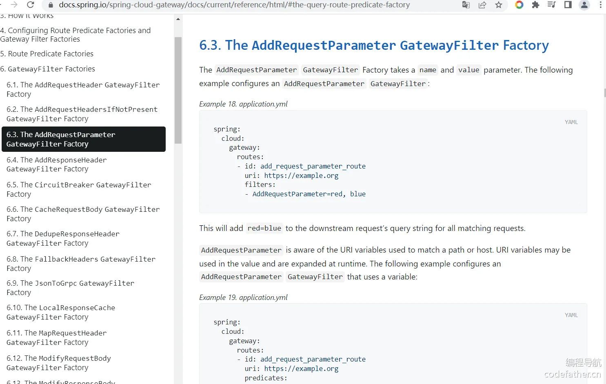606x384 pixels.
Task: Click "add_request_parameter_route" id in Example 19
Action: click(x=313, y=359)
